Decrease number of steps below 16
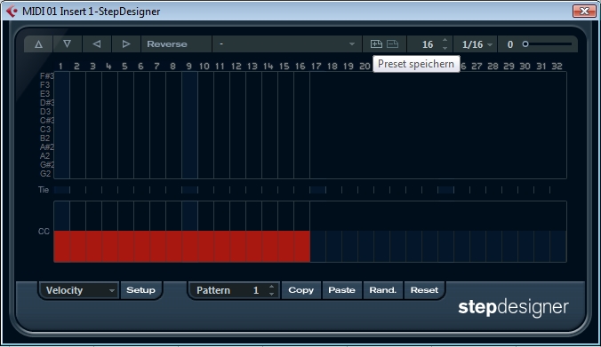The image size is (601, 347). (445, 48)
